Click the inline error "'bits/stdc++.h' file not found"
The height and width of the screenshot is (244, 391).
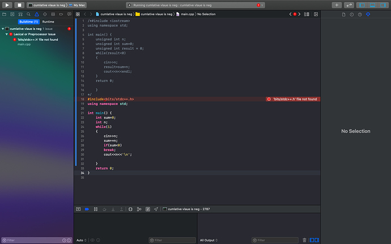293,99
